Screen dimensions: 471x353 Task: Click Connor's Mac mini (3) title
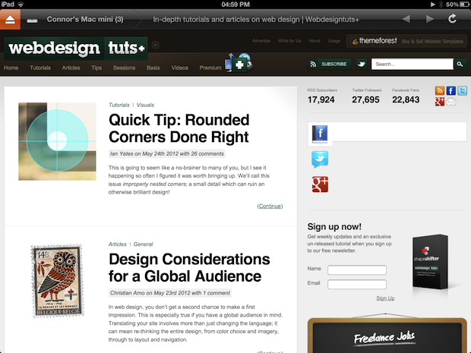tap(85, 20)
